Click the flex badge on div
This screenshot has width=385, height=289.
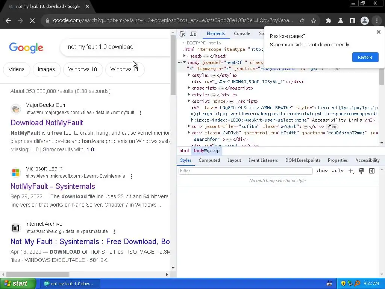(332, 127)
